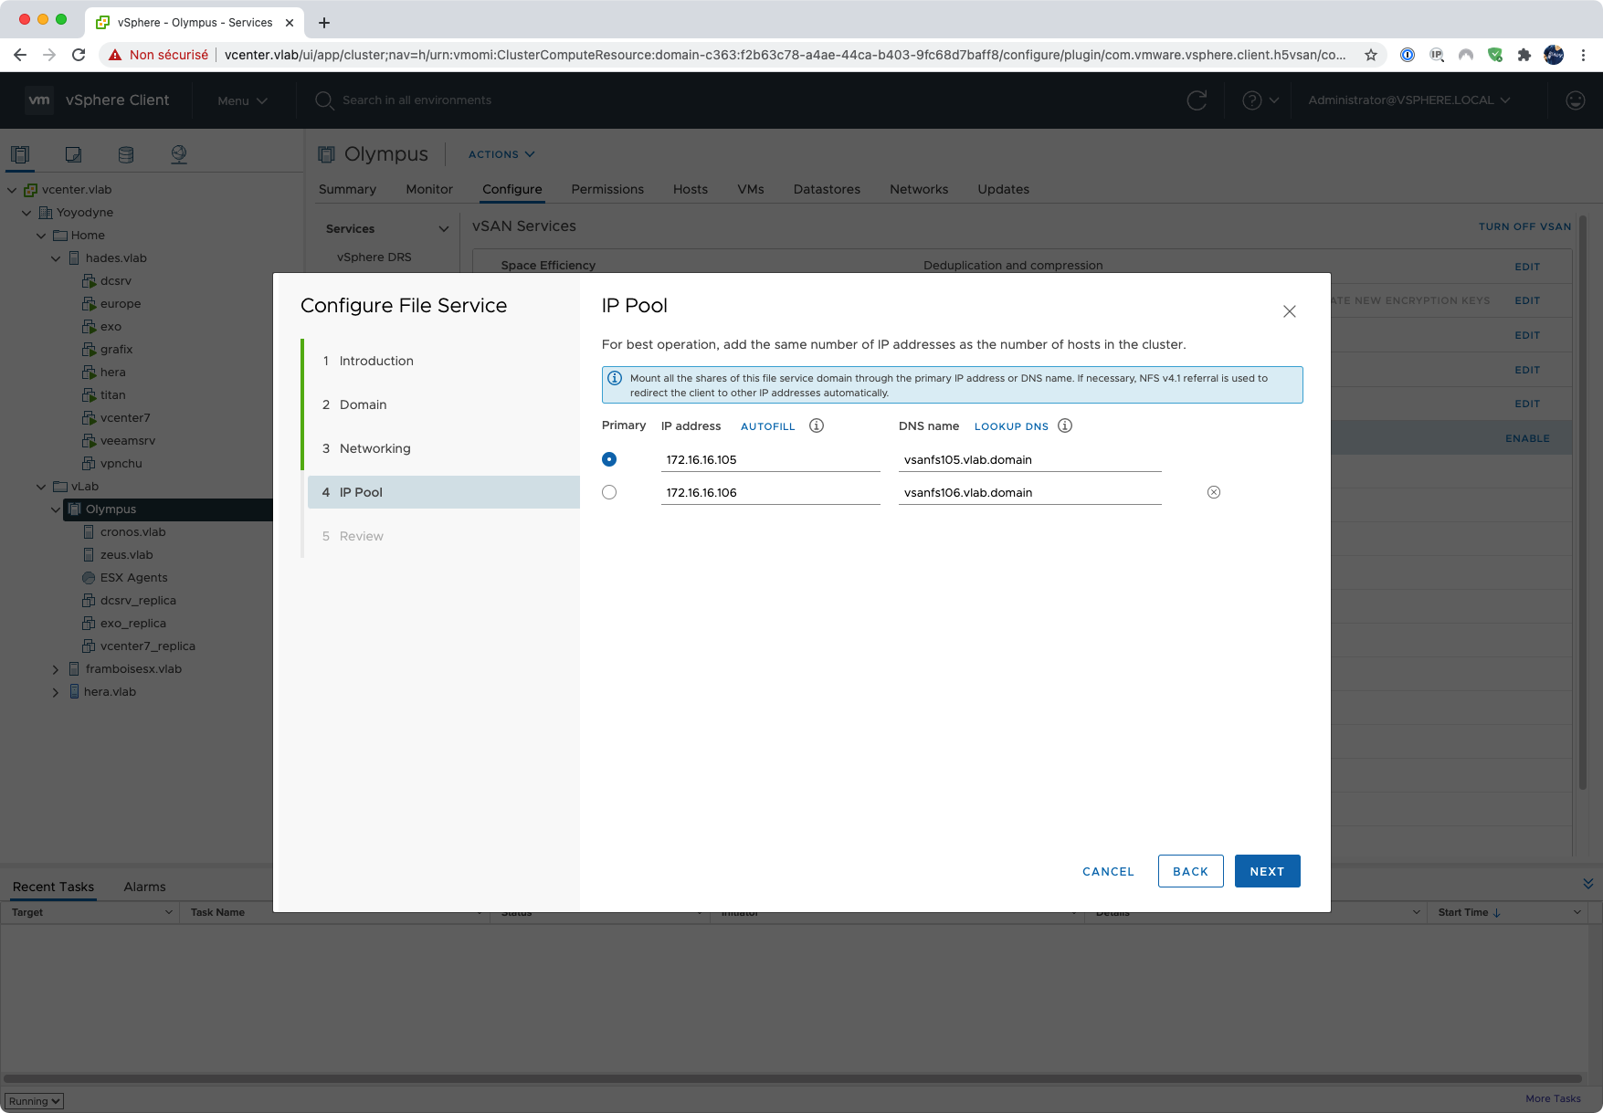Screen dimensions: 1603x1113
Task: Click the AUTOFILL link
Action: point(767,426)
